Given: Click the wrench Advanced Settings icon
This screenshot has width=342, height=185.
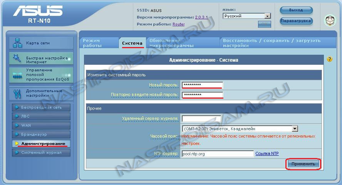Looking at the screenshot, I should [x=18, y=94].
